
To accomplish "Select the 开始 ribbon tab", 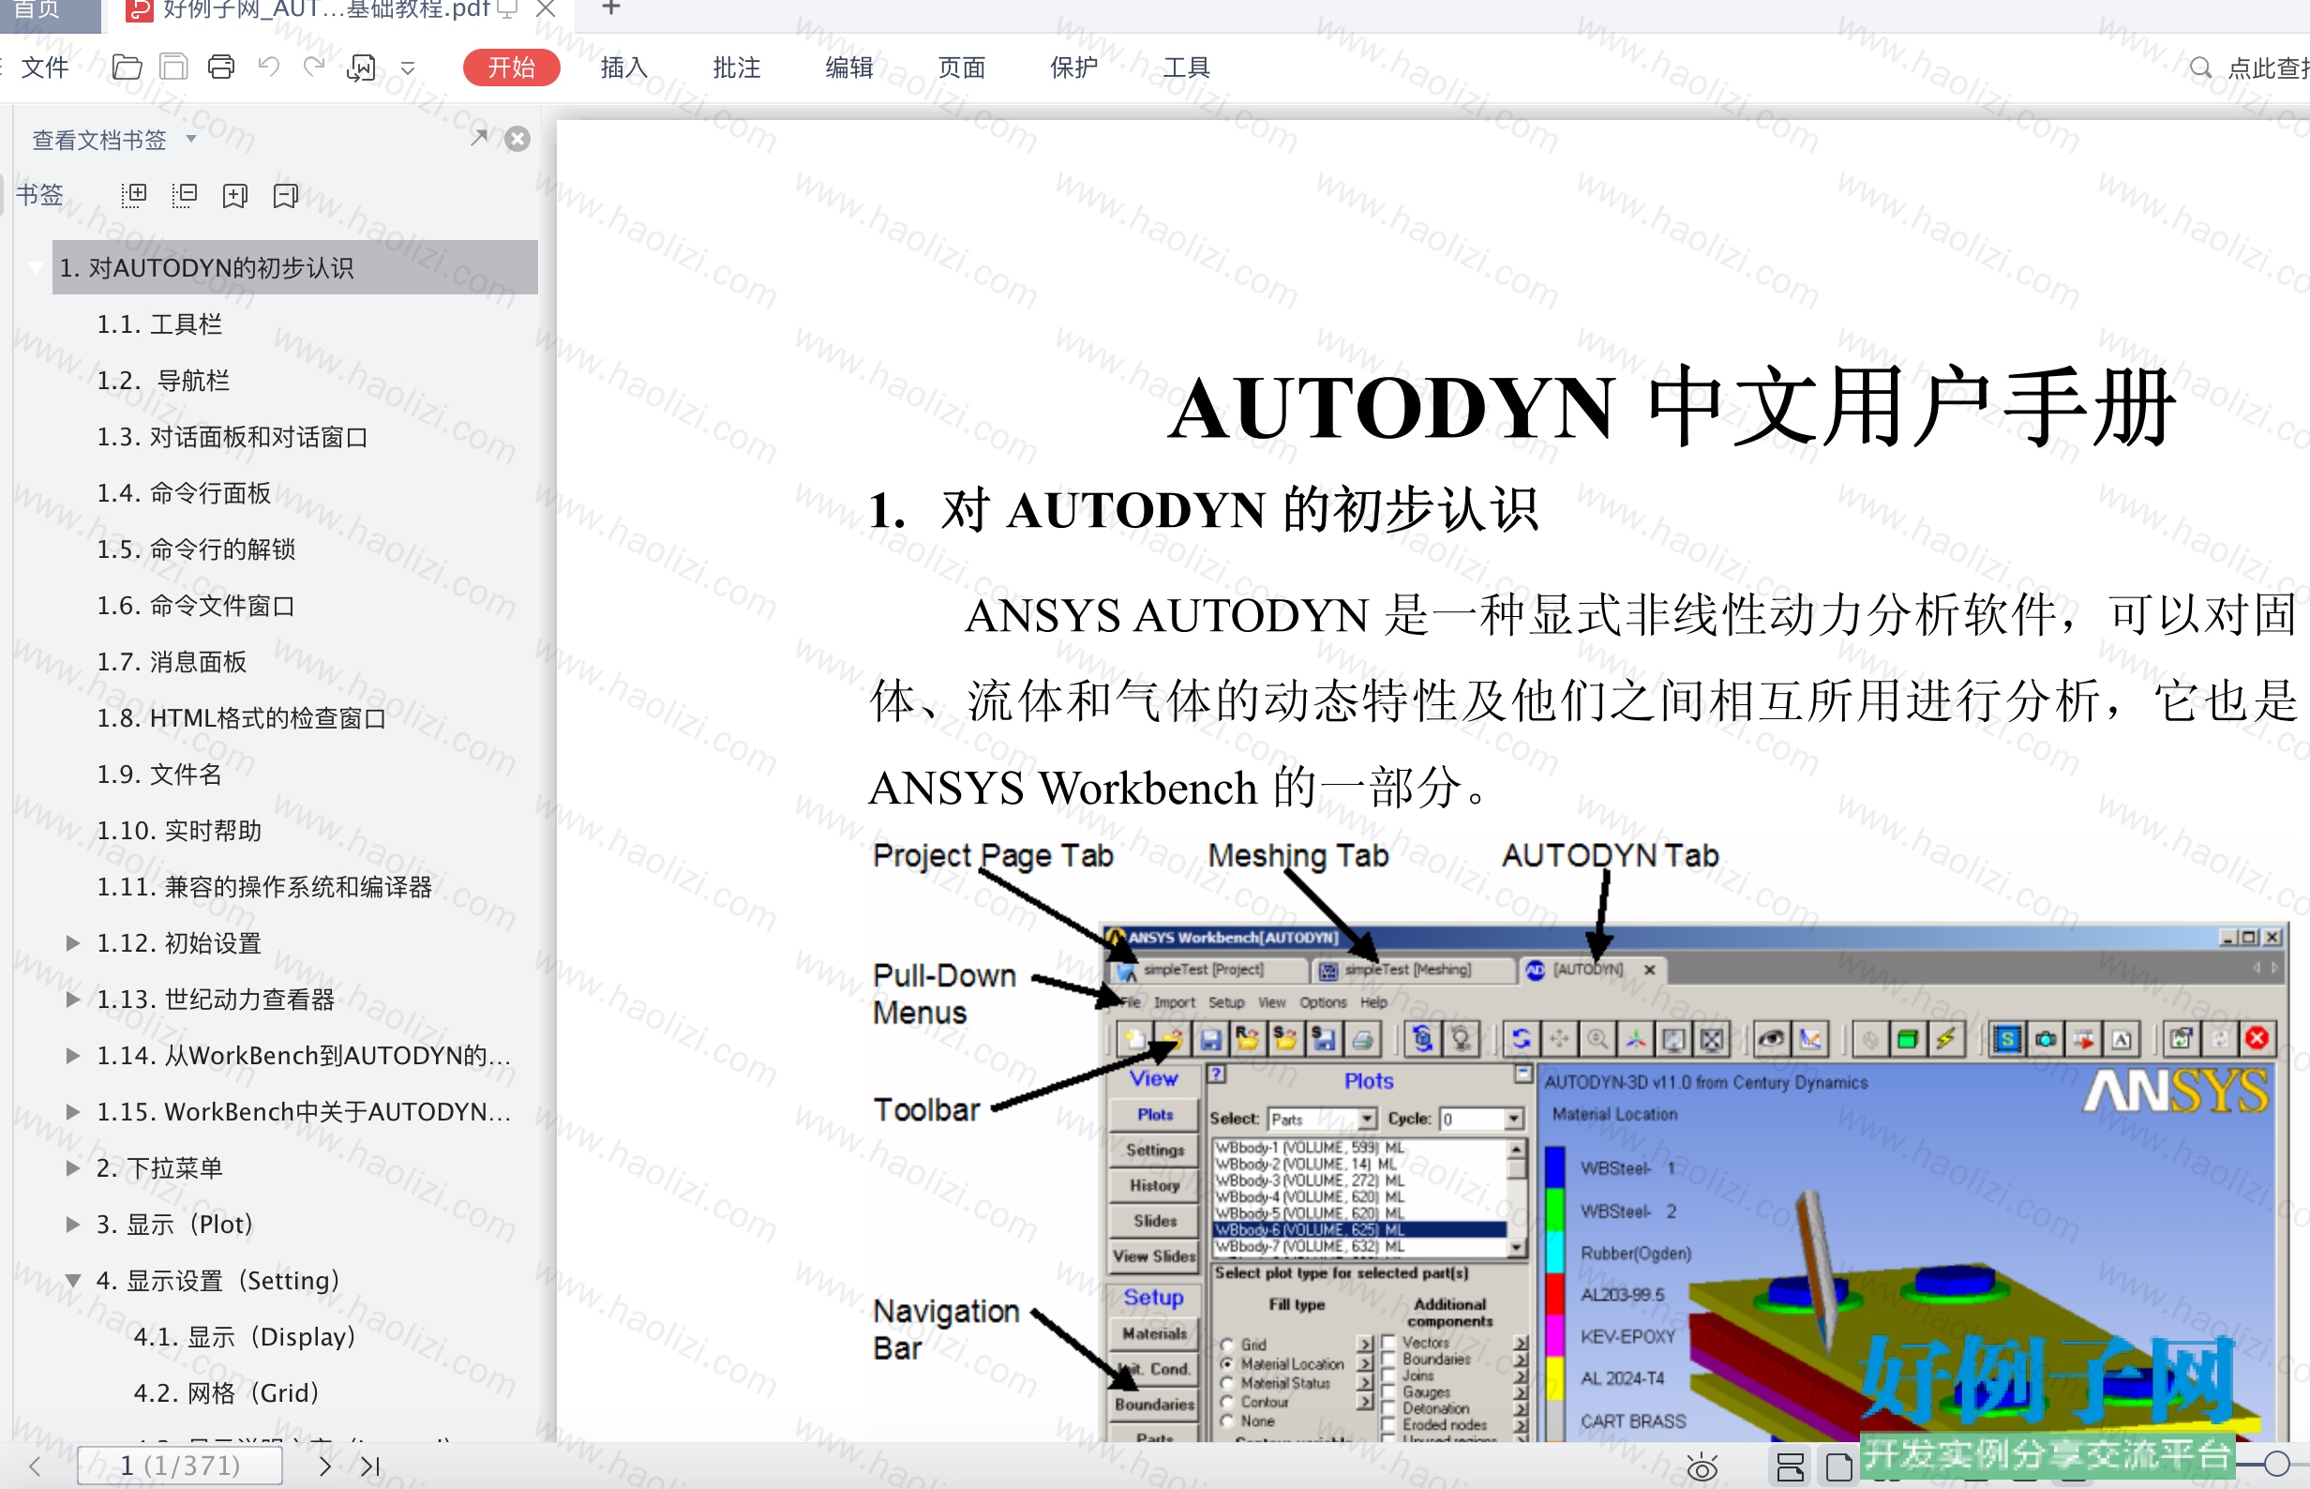I will point(511,68).
